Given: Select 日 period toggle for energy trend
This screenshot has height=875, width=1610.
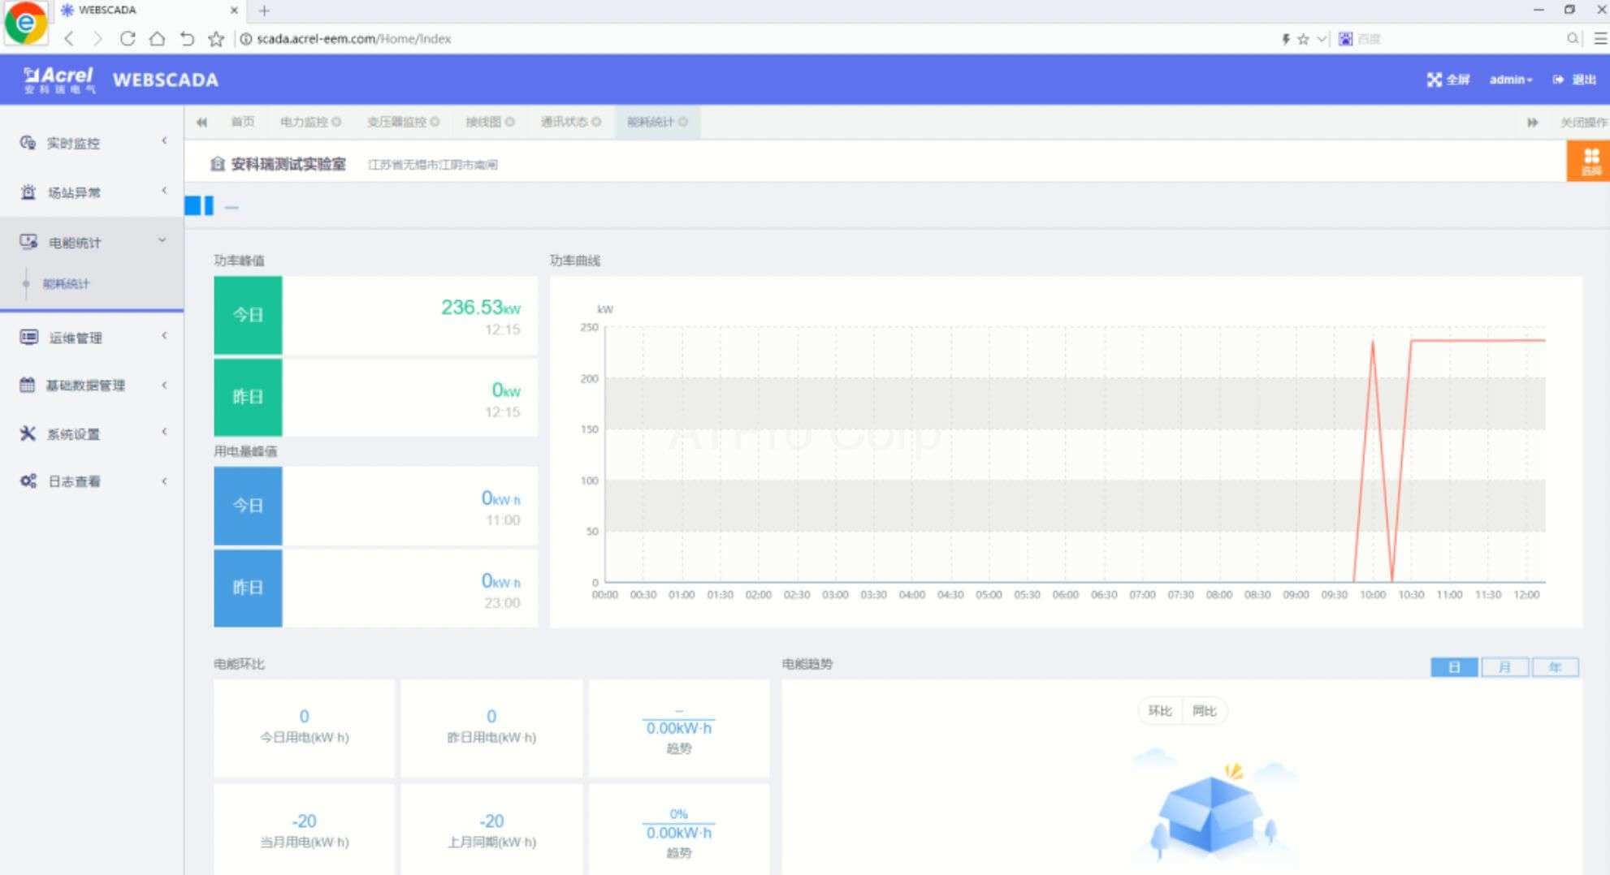Looking at the screenshot, I should point(1453,667).
